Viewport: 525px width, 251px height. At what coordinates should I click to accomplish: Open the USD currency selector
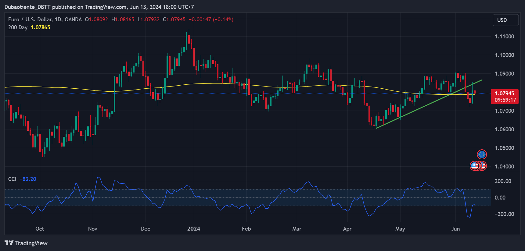(x=505, y=20)
